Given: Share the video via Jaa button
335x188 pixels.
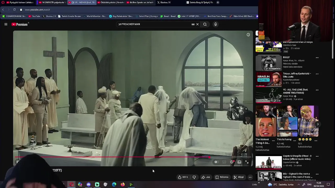Looking at the screenshot, I should [x=206, y=177].
